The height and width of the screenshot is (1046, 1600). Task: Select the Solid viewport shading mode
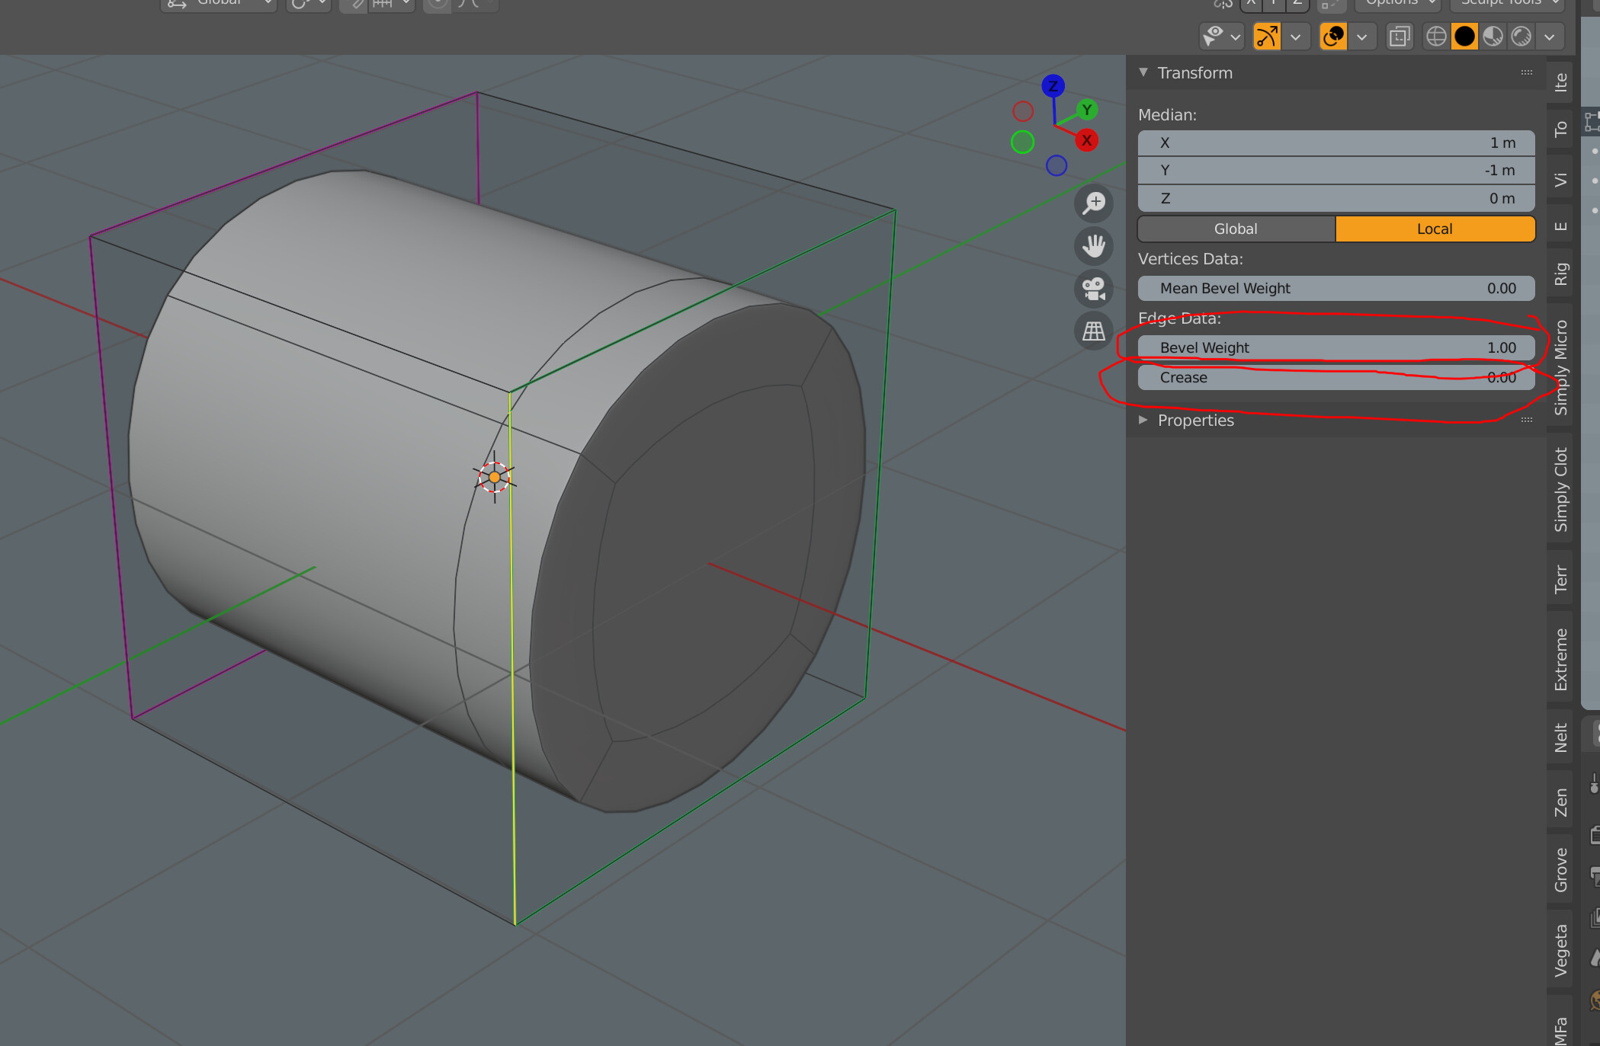(1464, 36)
